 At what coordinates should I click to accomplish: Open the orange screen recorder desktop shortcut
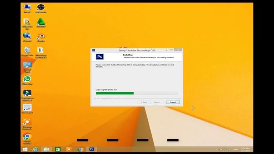(27, 124)
